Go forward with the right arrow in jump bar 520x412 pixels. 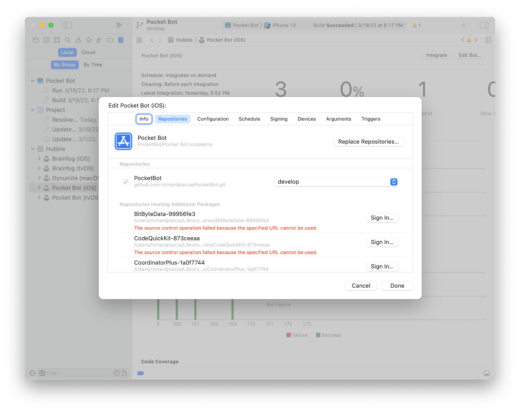tap(160, 40)
